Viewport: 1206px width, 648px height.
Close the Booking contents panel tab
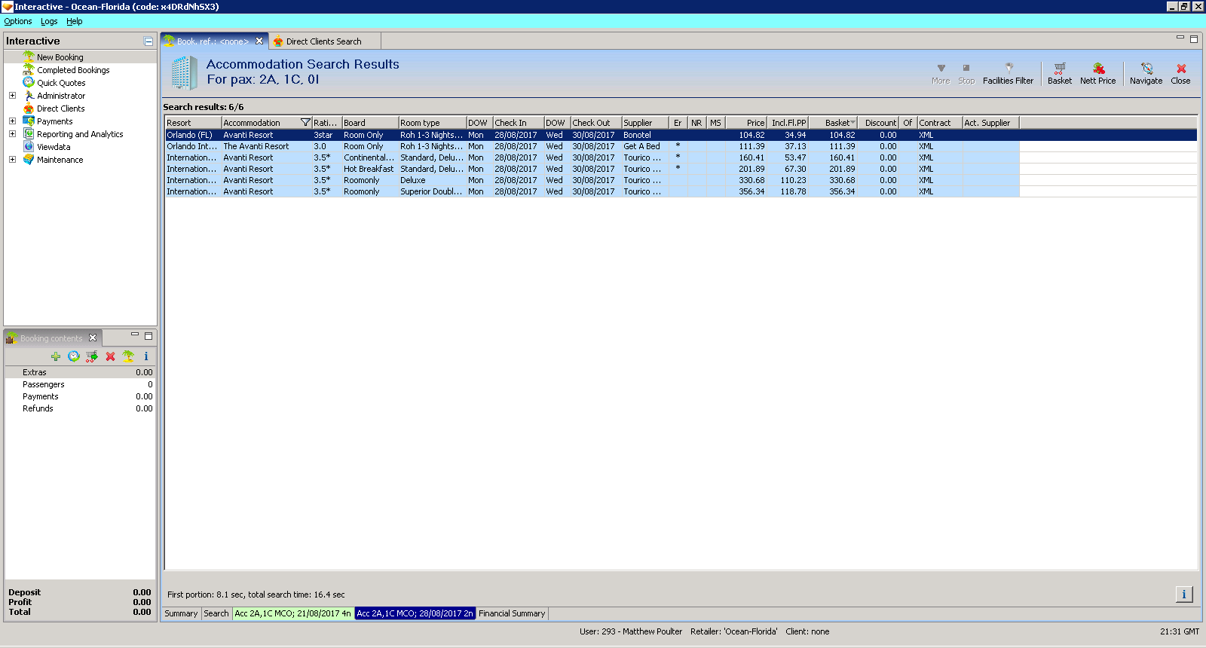[x=93, y=338]
